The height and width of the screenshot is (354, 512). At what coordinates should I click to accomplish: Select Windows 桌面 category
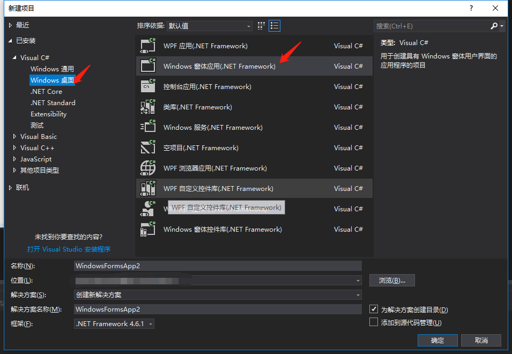[52, 80]
